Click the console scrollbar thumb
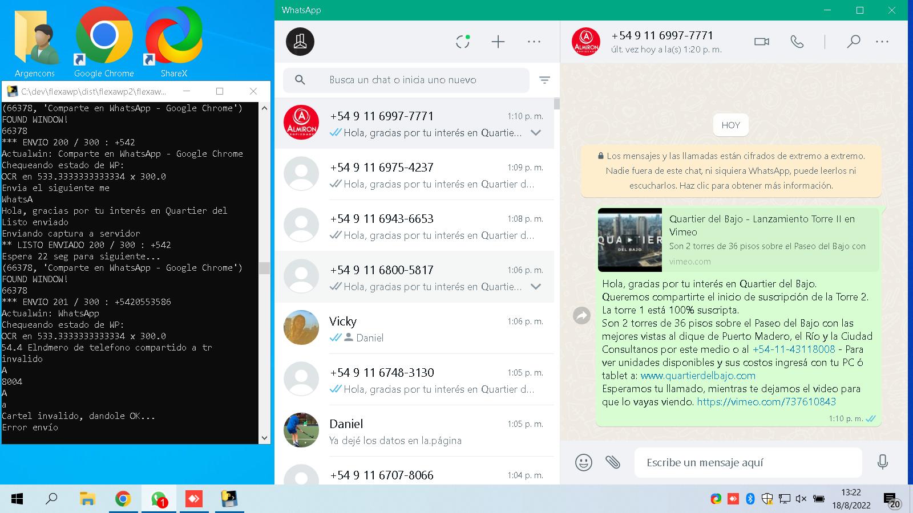 (264, 268)
